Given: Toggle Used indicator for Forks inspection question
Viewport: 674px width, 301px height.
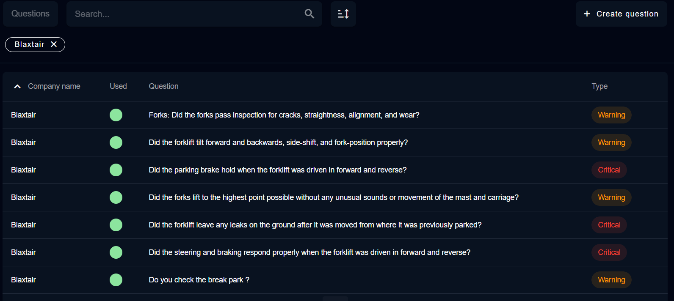Looking at the screenshot, I should pyautogui.click(x=116, y=115).
